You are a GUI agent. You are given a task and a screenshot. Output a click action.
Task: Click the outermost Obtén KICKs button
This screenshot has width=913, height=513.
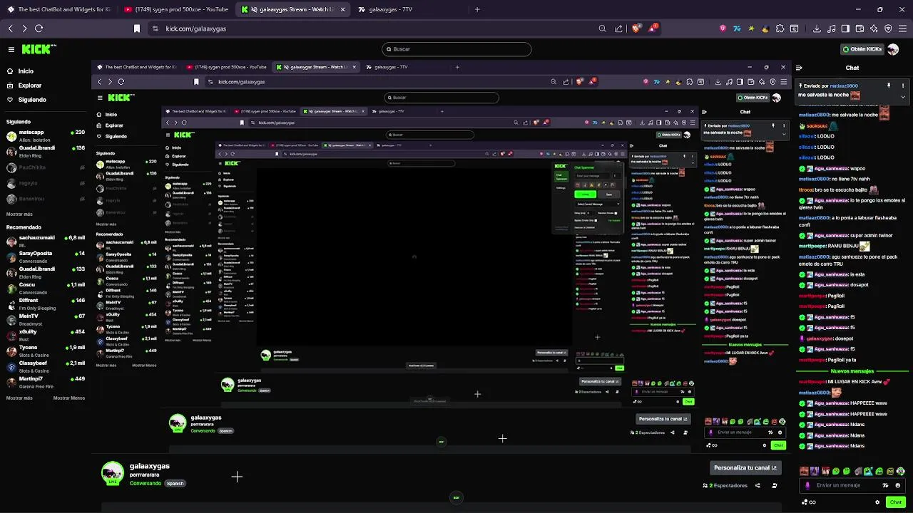click(x=862, y=49)
